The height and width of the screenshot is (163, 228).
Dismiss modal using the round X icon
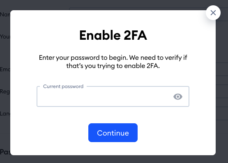point(213,13)
